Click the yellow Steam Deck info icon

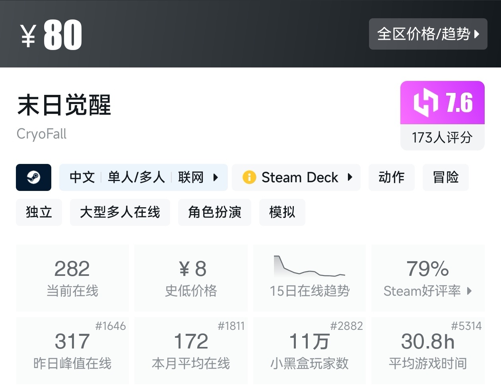point(249,177)
